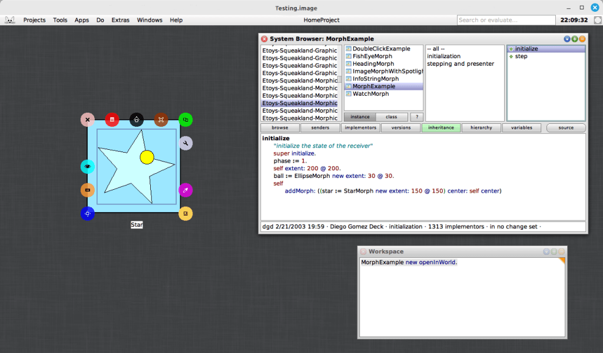This screenshot has width=603, height=353.
Task: Open the debug wrench halo handle
Action: pos(185,143)
